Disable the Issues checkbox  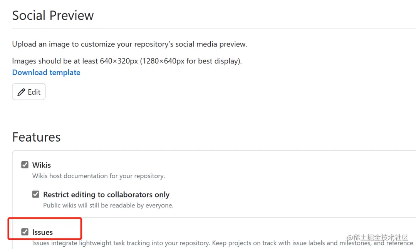(25, 232)
